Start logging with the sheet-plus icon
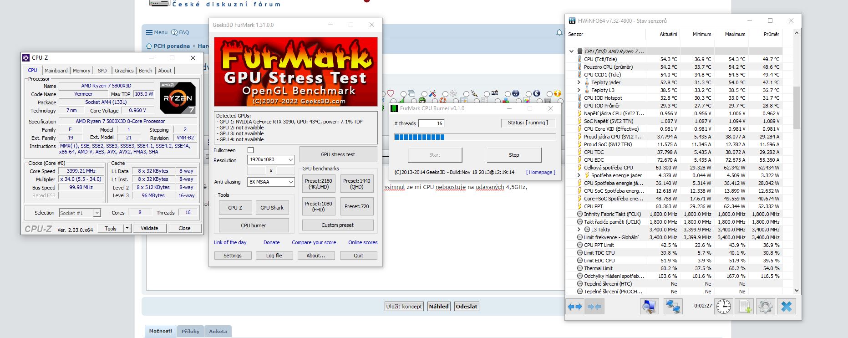This screenshot has height=338, width=848. pyautogui.click(x=745, y=307)
